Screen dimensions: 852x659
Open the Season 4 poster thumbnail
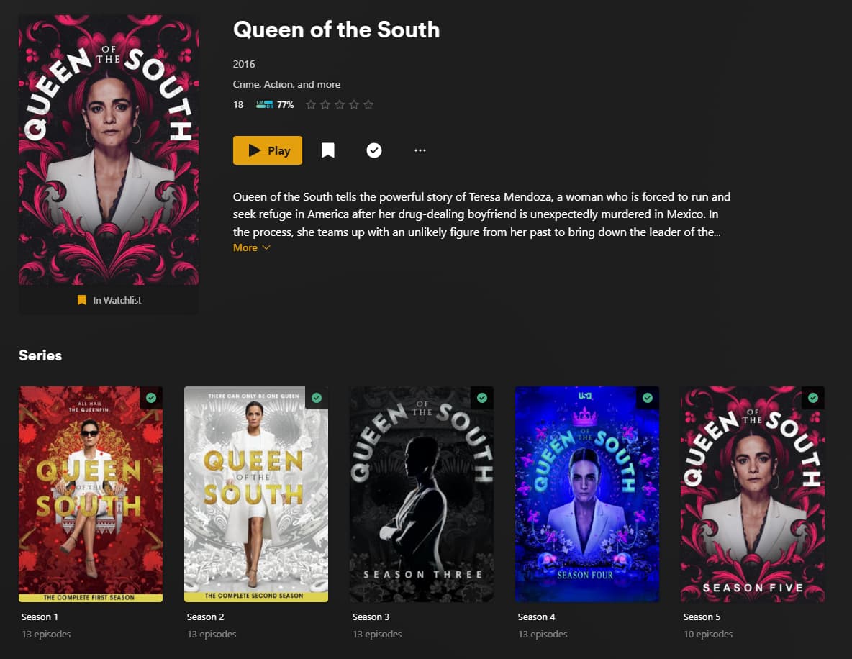[x=587, y=494]
